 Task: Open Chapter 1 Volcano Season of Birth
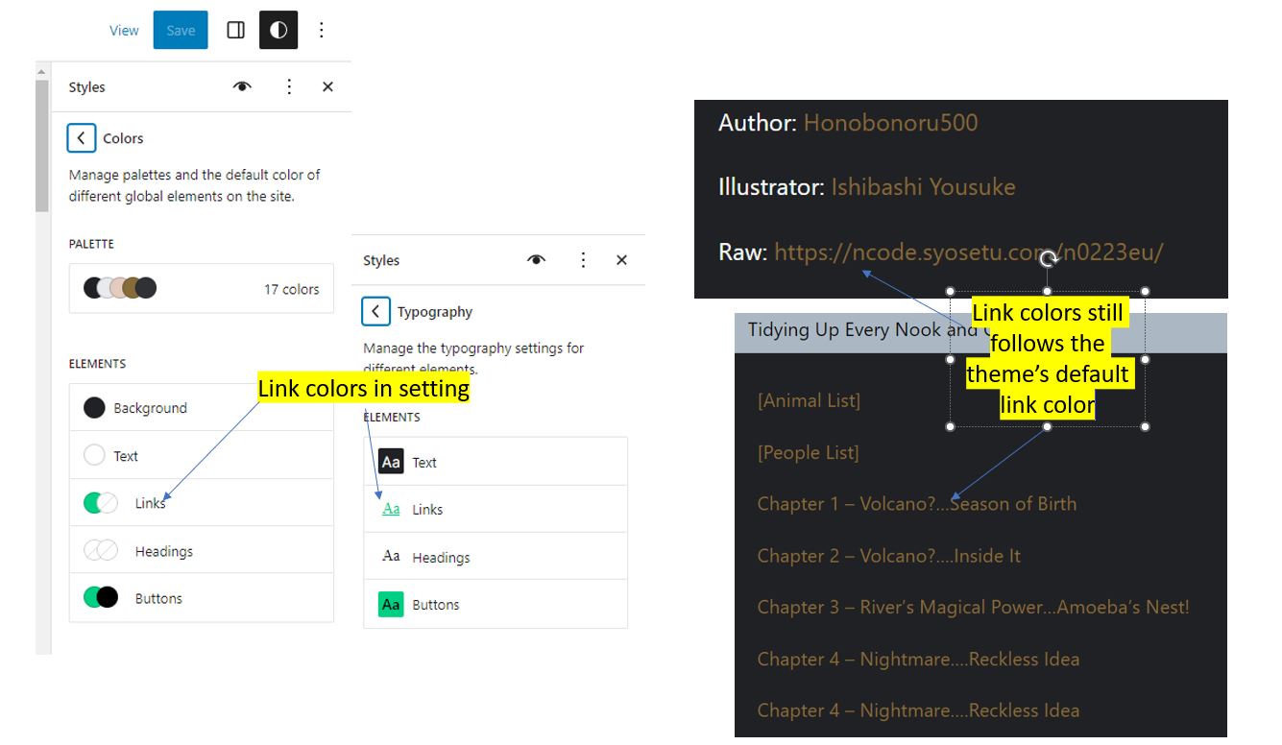coord(917,504)
